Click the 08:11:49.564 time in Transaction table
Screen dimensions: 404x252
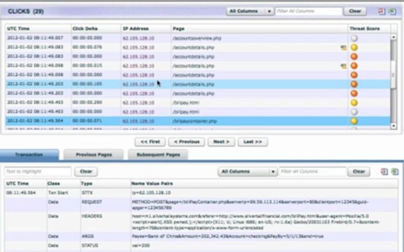(21, 193)
